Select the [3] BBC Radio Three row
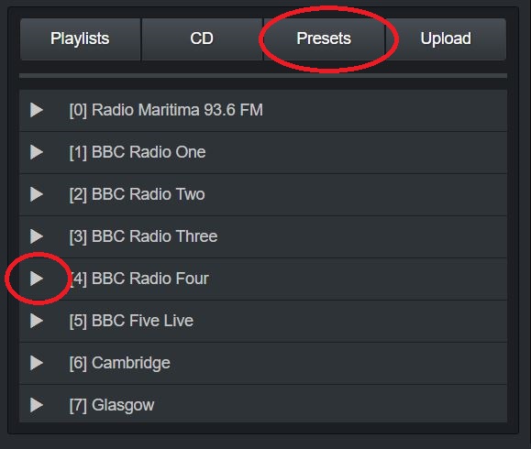 263,236
